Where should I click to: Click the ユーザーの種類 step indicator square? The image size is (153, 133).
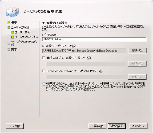click(9, 28)
